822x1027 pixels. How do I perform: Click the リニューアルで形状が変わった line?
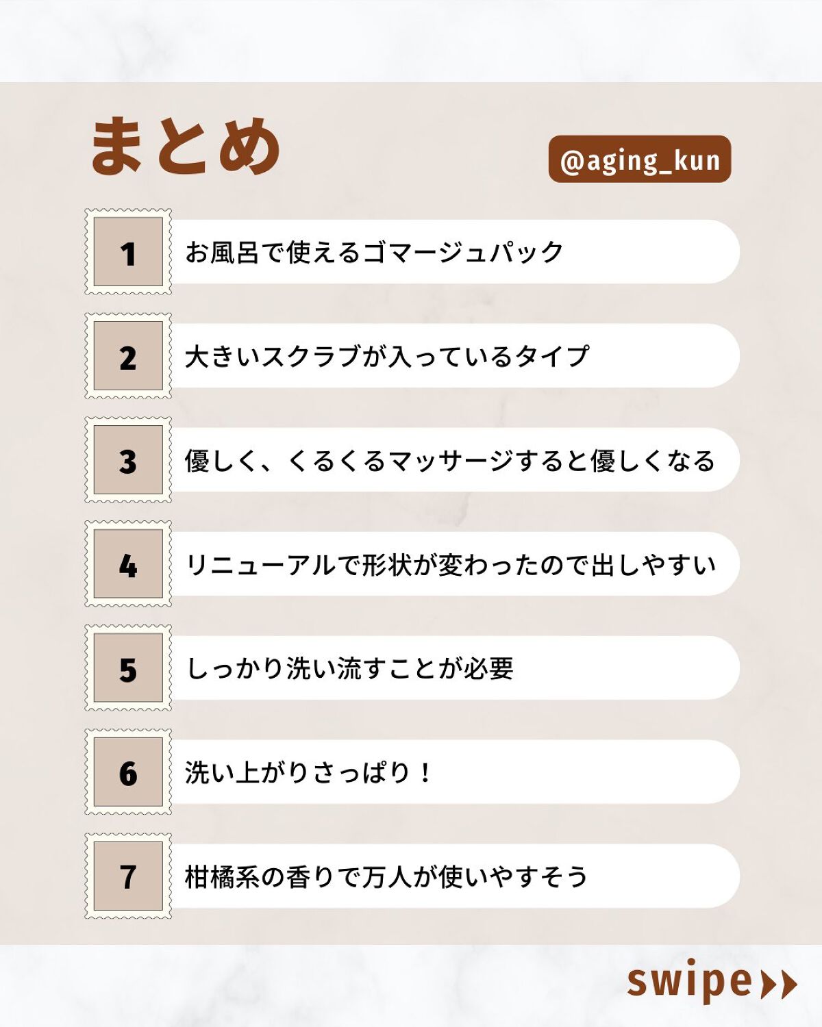[x=451, y=564]
